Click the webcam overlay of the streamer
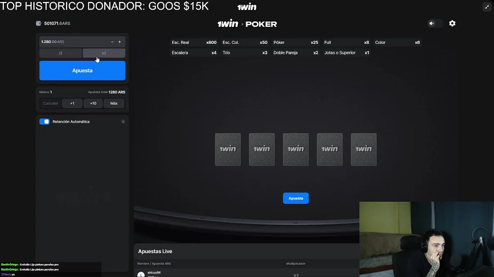The height and width of the screenshot is (277, 494). (426, 239)
